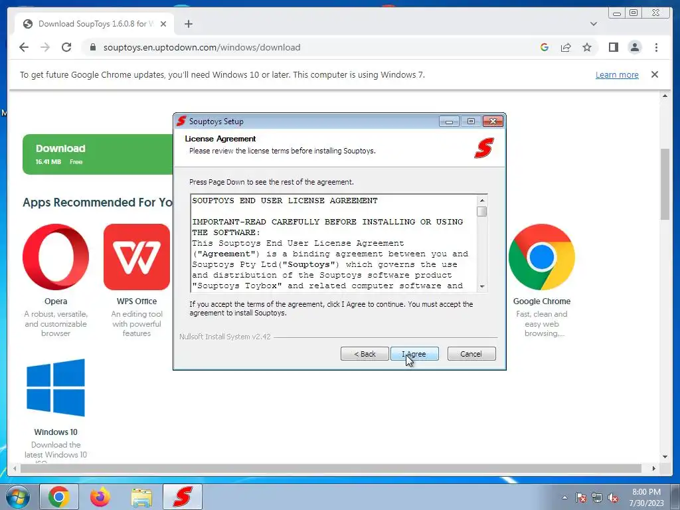Open Windows Explorer from the taskbar
The width and height of the screenshot is (680, 510).
(x=141, y=497)
